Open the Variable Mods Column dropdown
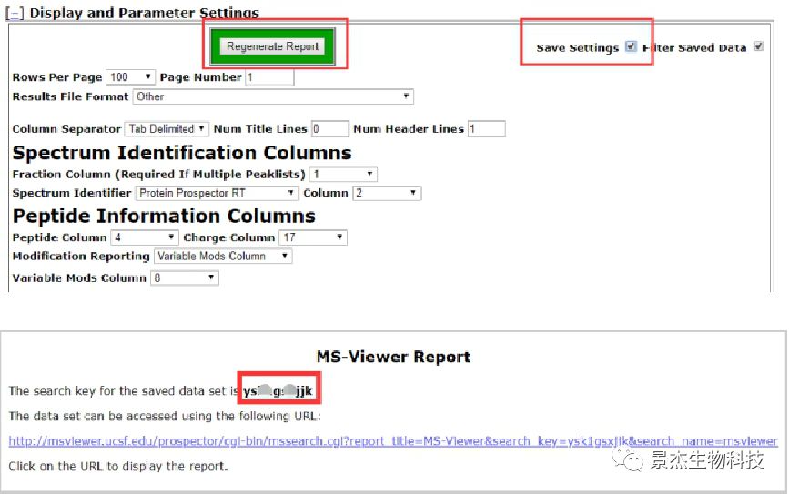The image size is (789, 494). 185,277
